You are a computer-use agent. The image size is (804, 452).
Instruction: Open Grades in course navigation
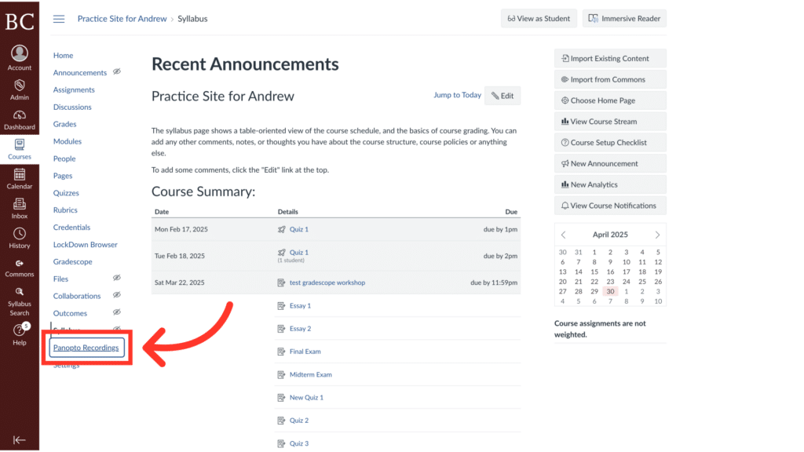point(64,124)
